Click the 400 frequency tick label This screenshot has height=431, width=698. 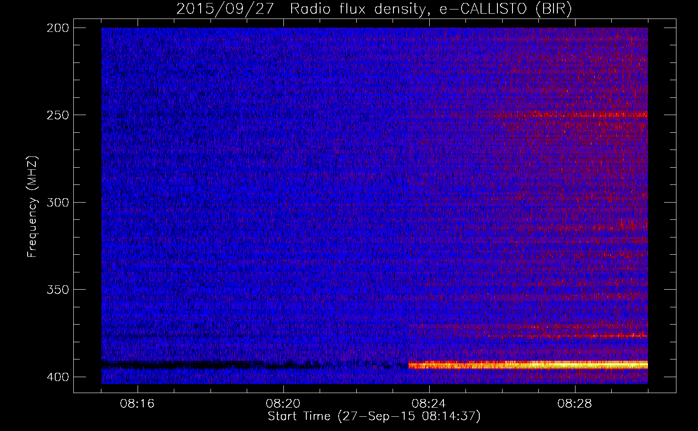coord(57,377)
